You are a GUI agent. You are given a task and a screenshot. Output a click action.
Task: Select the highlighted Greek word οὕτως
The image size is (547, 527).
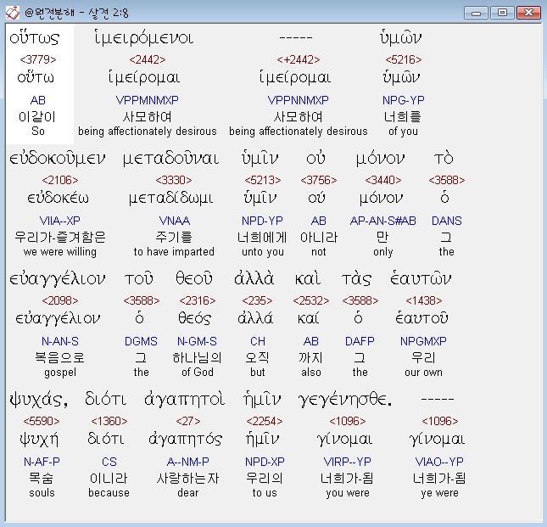tap(34, 38)
